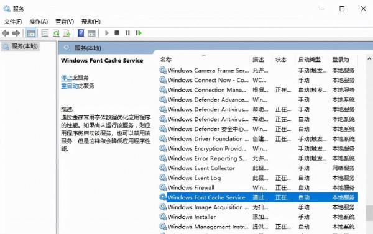Click gear icon beside Windows Encryption Provider
The width and height of the screenshot is (373, 234).
coord(163,148)
